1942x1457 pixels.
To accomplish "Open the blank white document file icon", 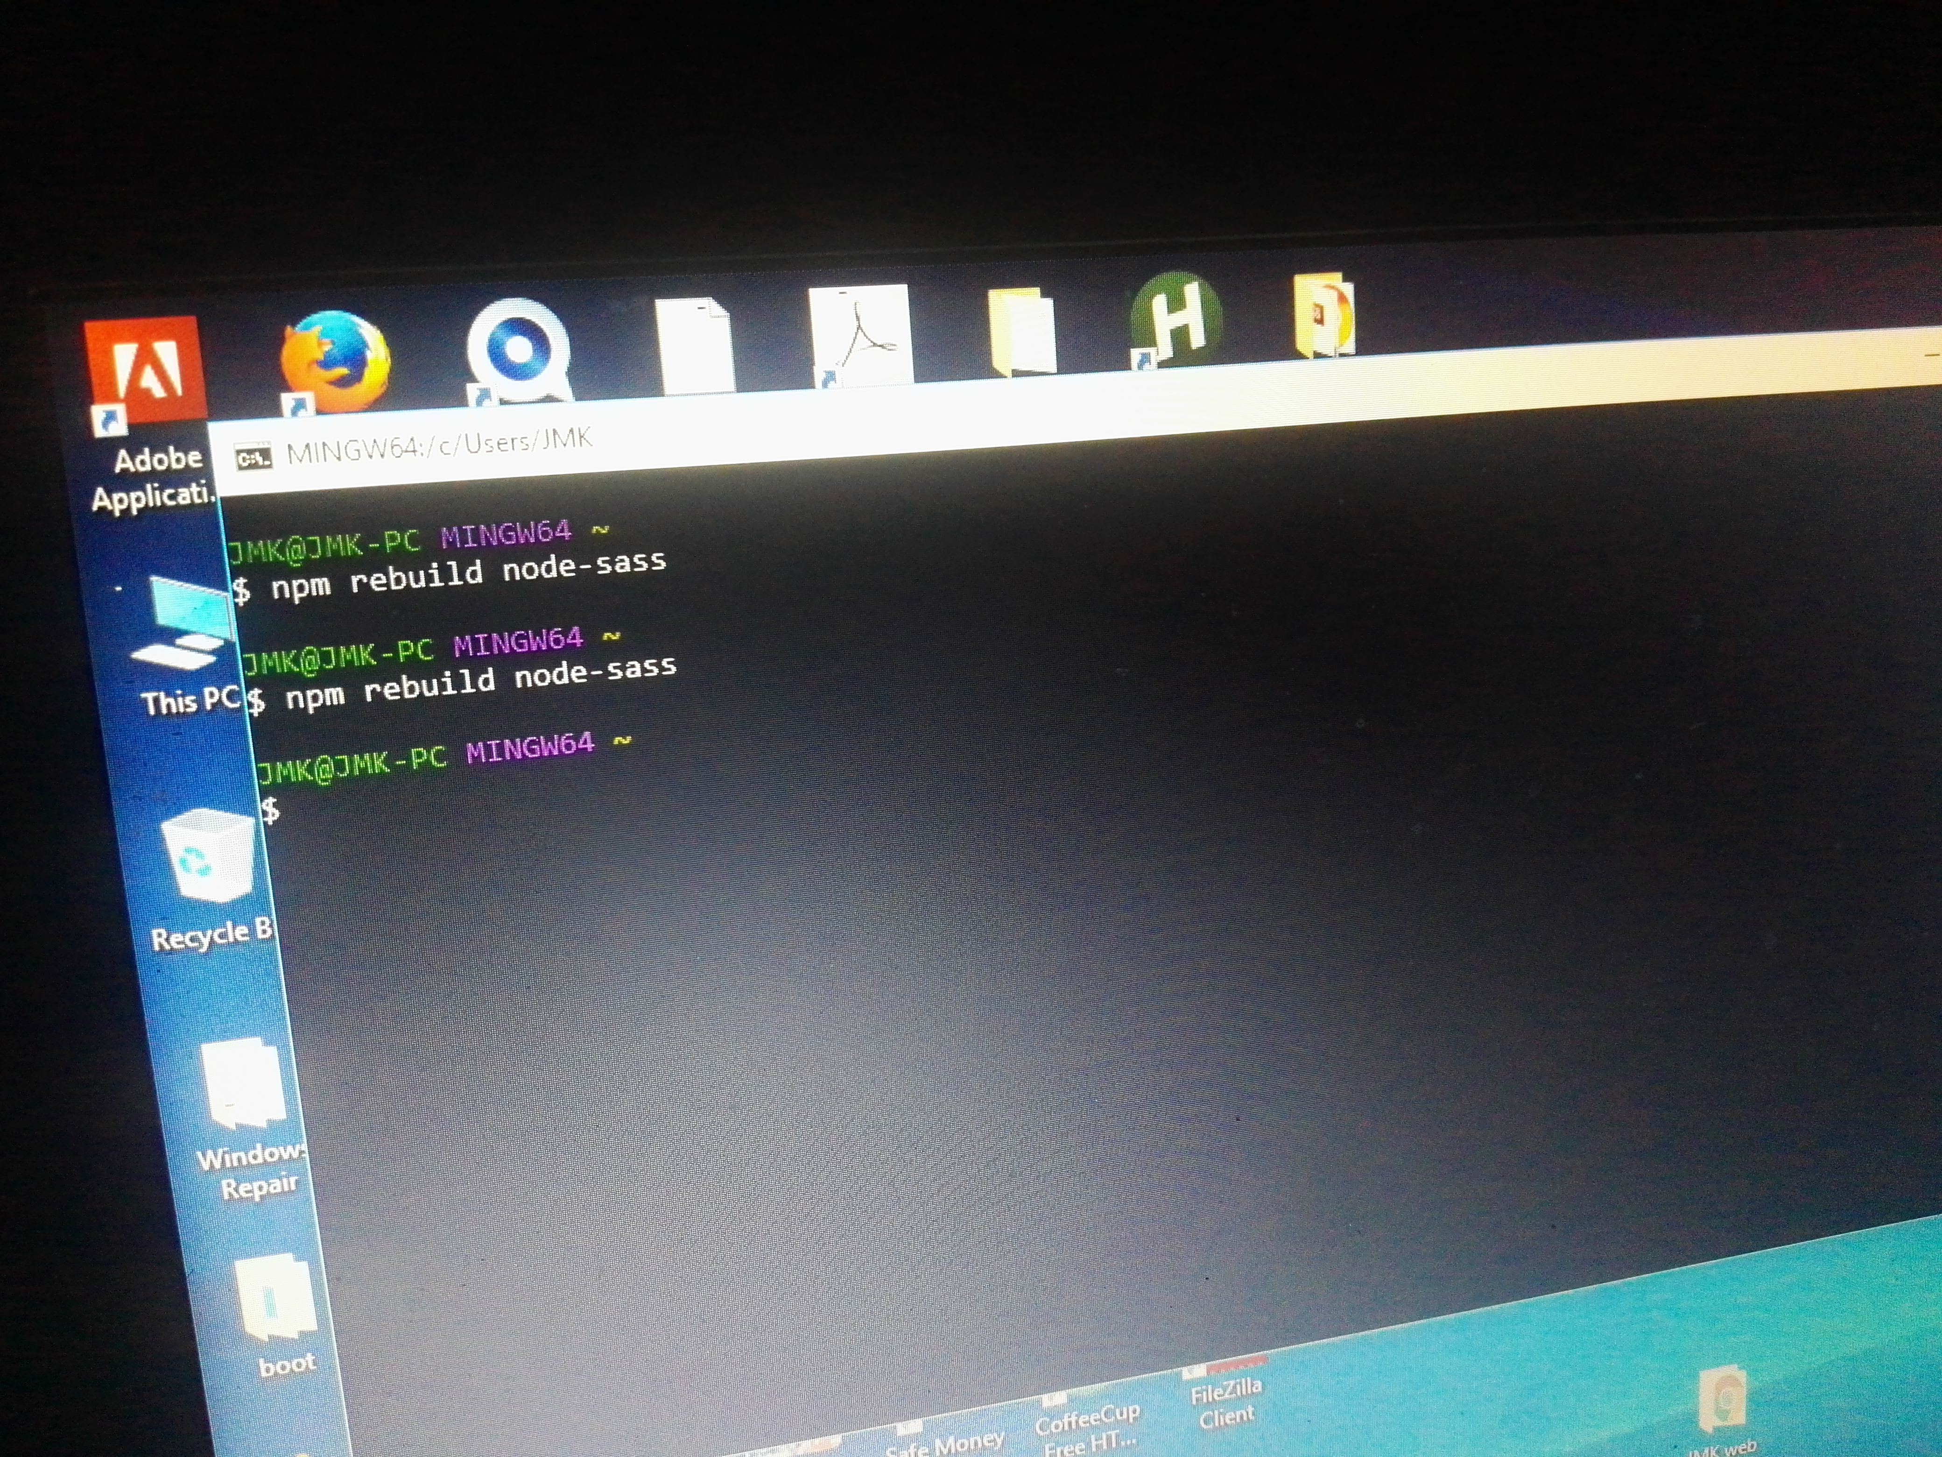I will [695, 345].
